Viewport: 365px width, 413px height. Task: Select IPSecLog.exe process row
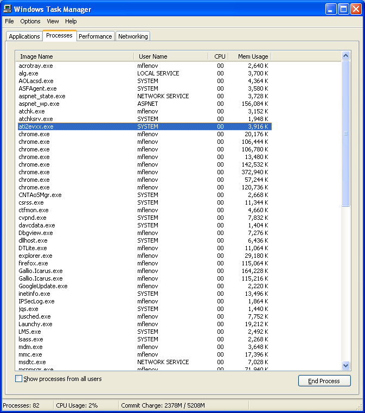click(144, 301)
